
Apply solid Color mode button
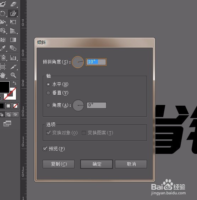[x=1, y=106]
